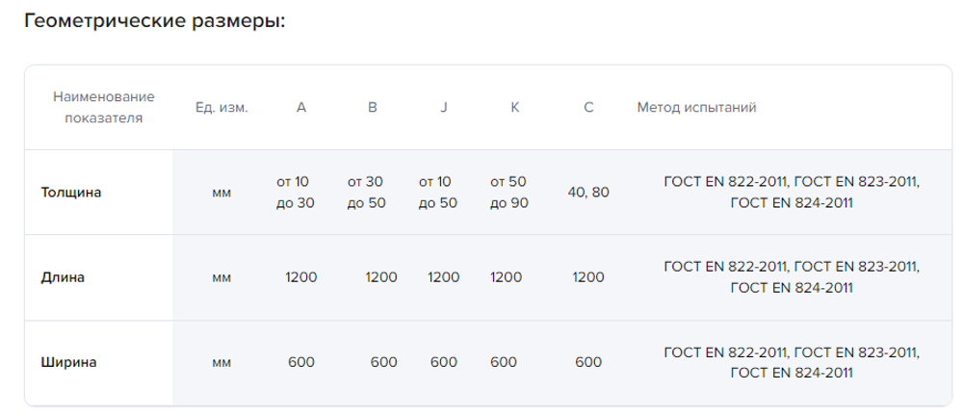
Task: Select the "от 30 до 50" thickness cell
Action: point(366,192)
